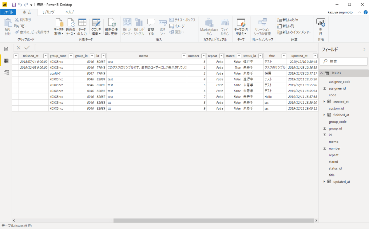
Task: Select custom_id field
Action: pos(336,108)
